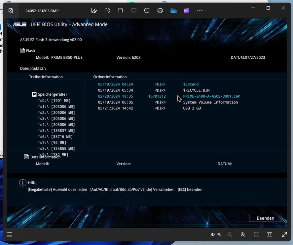Screen dimensions: 293x245
Task: Select storage device fs2:\ [205006 MB]
Action: click(x=56, y=112)
